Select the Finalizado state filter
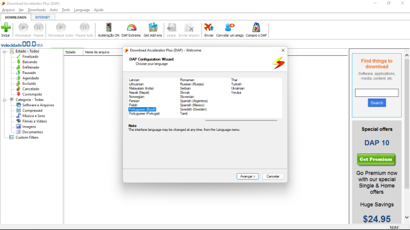The height and width of the screenshot is (230, 410). (30, 56)
